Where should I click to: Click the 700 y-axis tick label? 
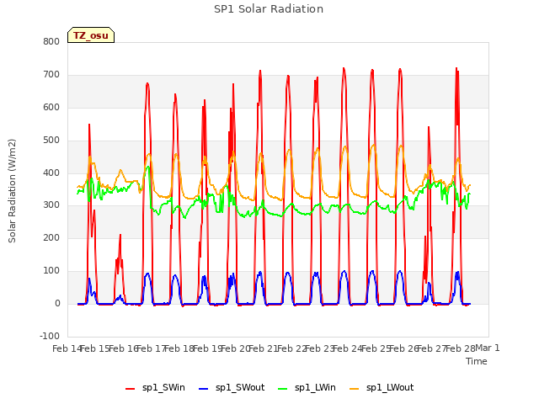point(51,74)
